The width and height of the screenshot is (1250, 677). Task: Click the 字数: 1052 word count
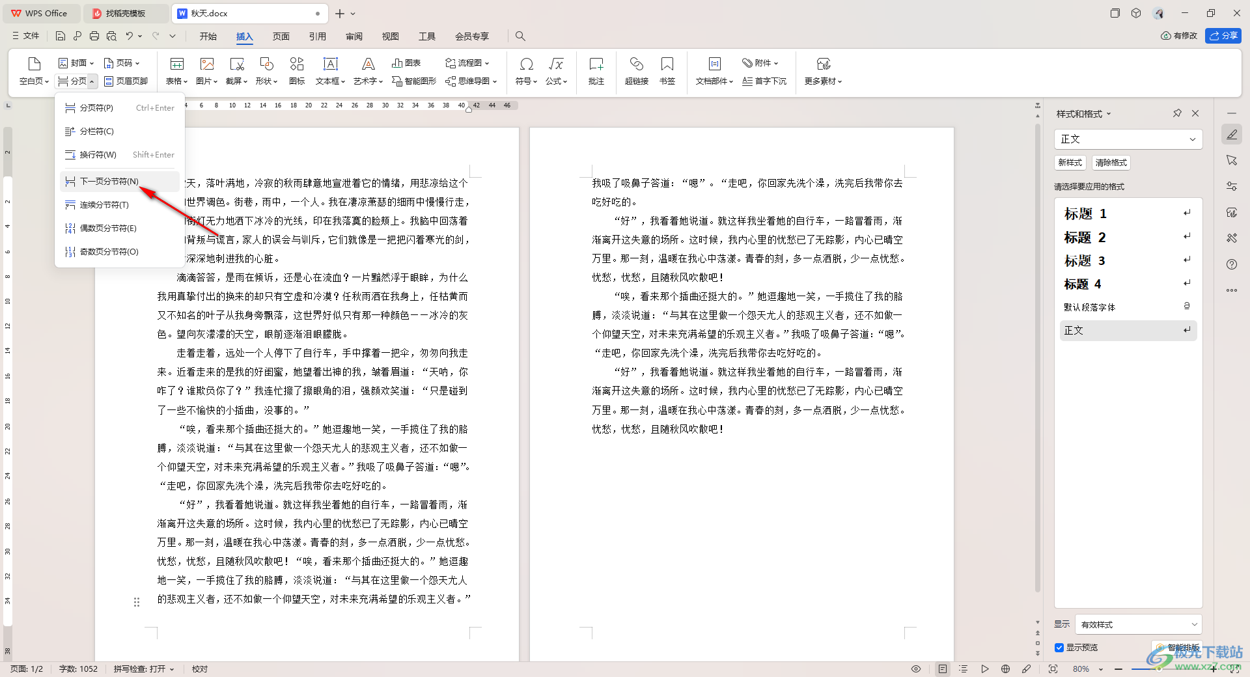(x=78, y=669)
